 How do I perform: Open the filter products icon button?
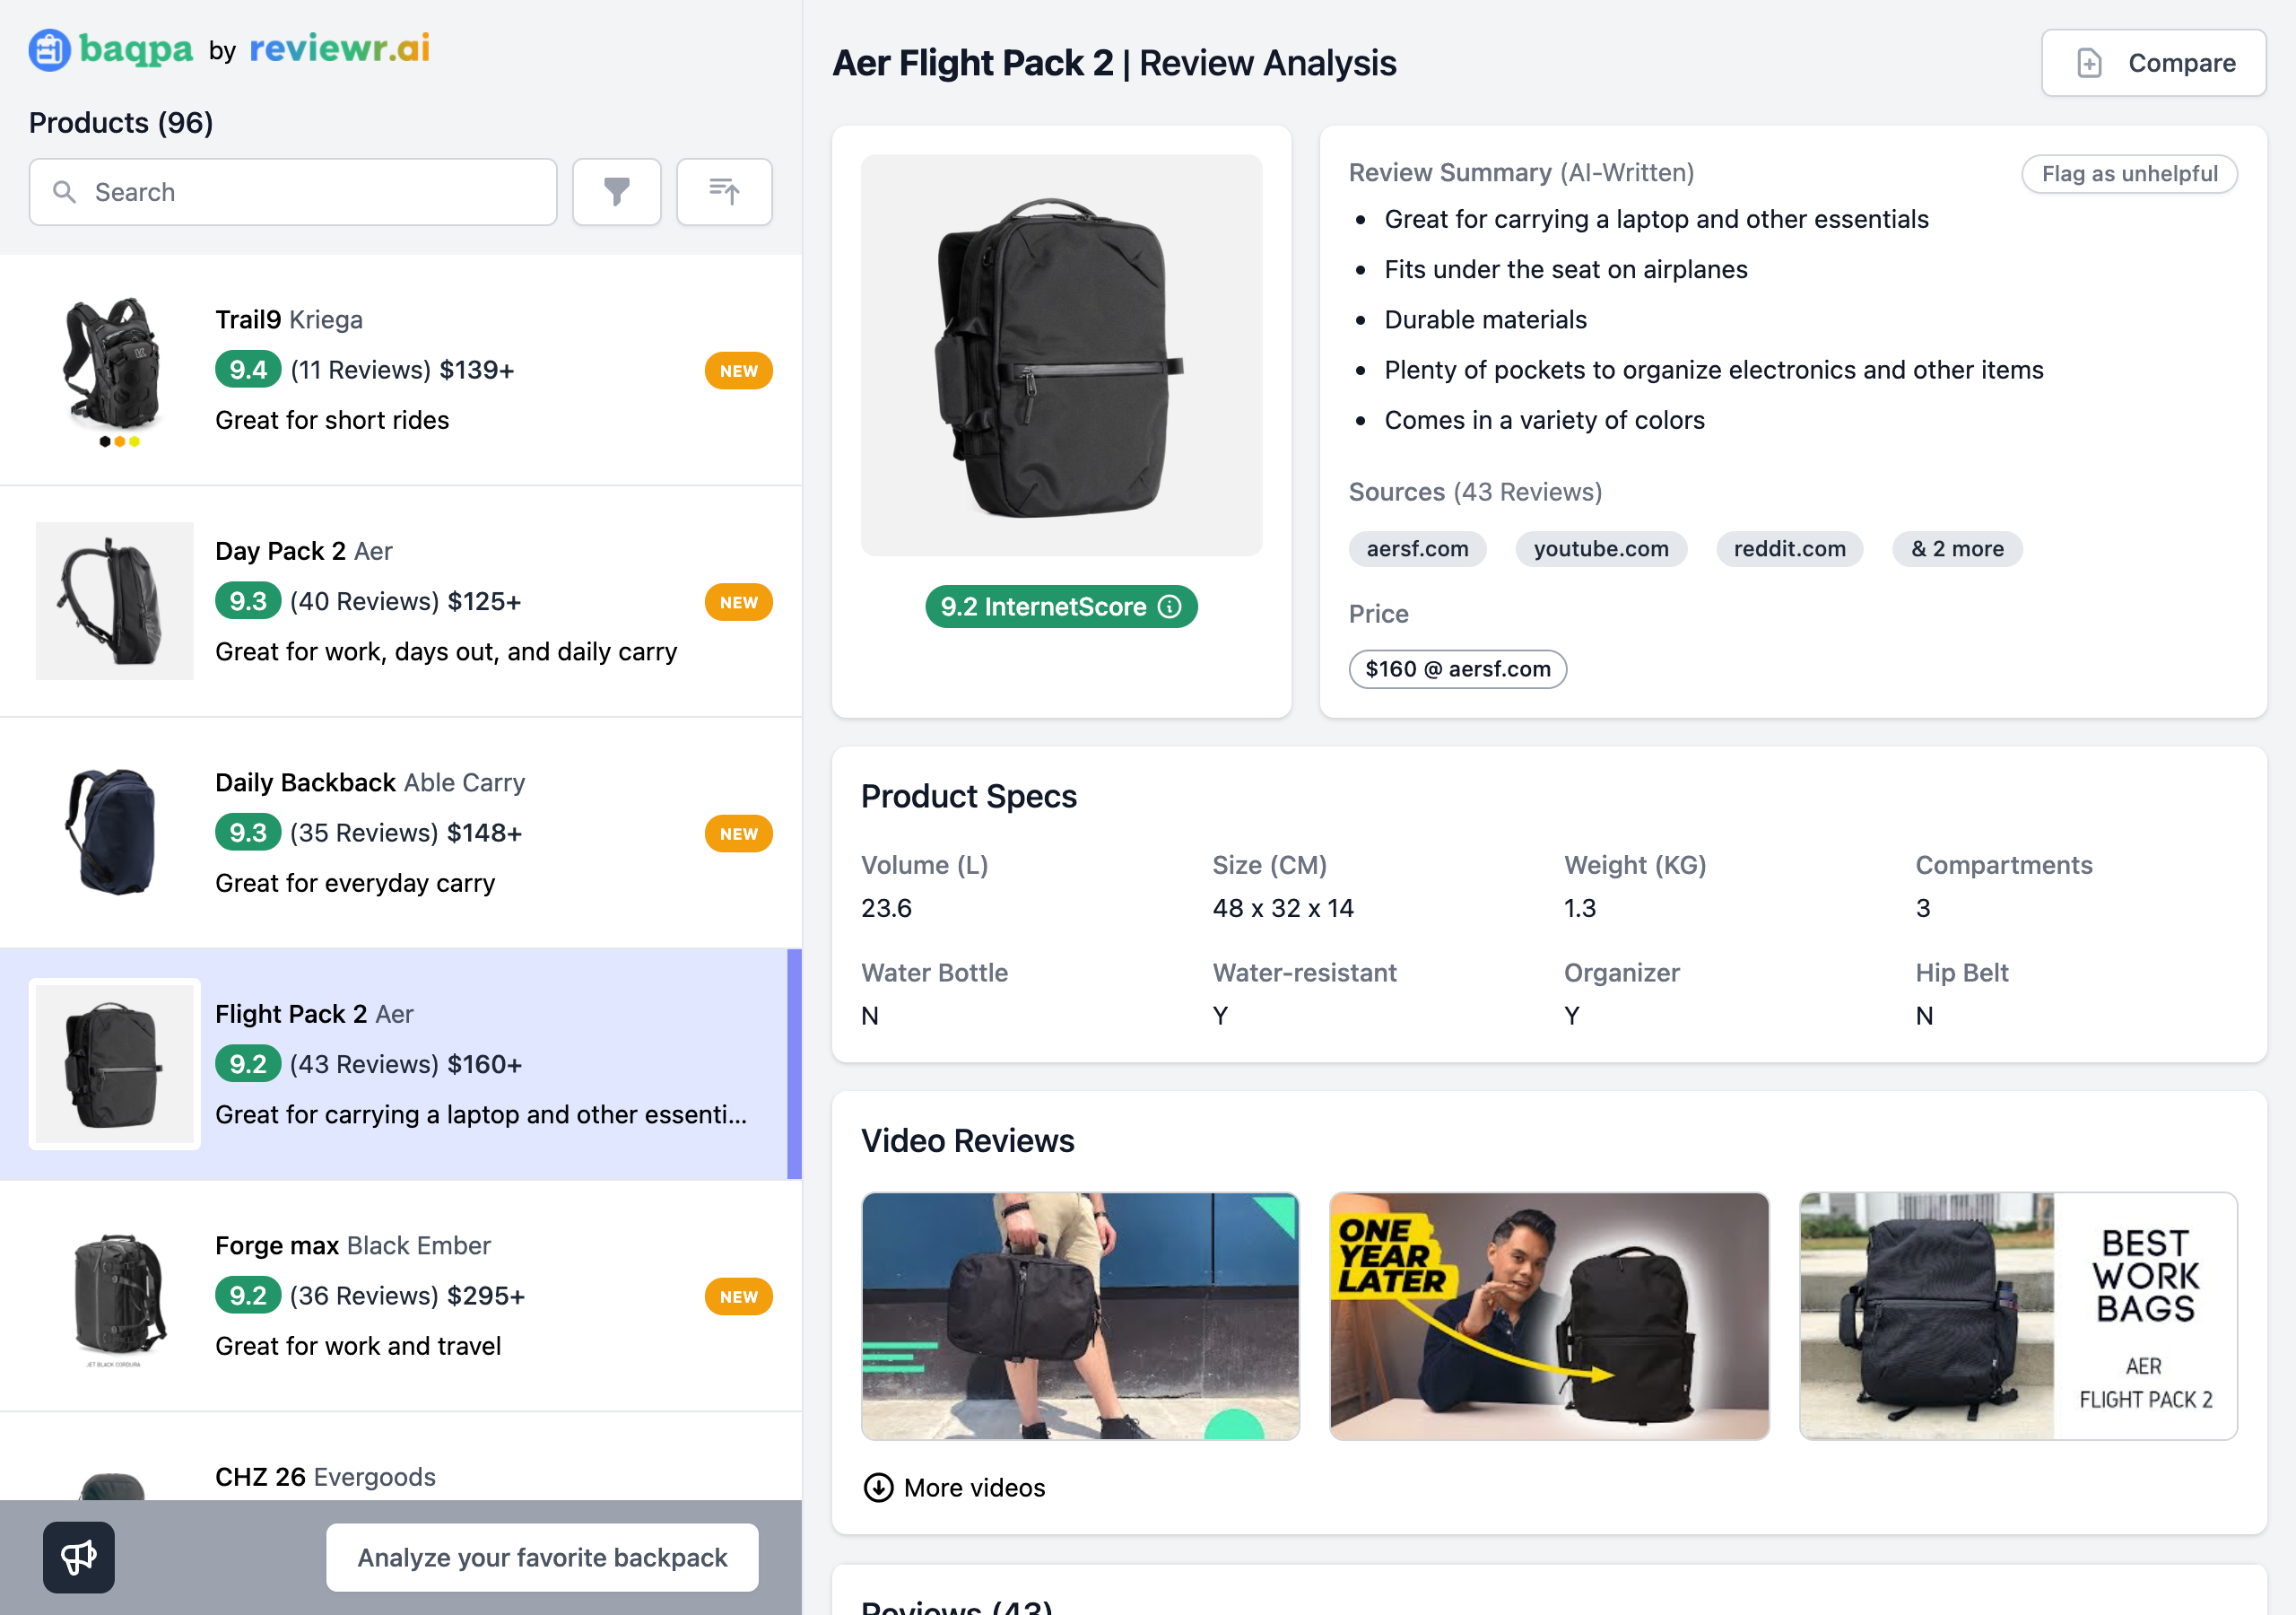point(616,191)
